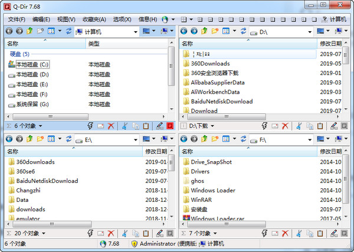Click delete red X in computer pane status bar
The height and width of the screenshot is (252, 354).
[111, 126]
